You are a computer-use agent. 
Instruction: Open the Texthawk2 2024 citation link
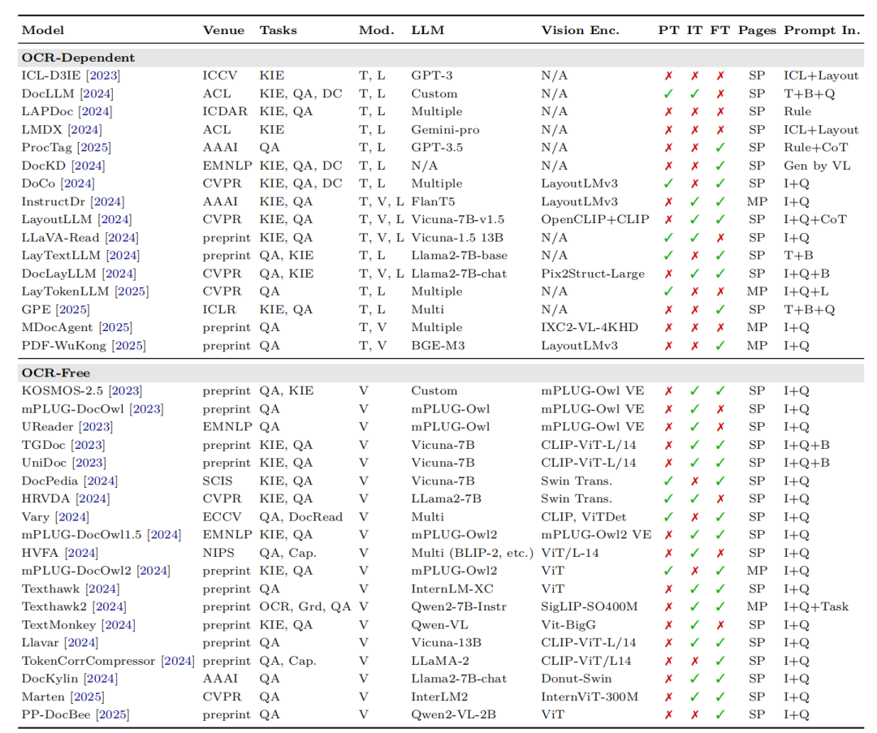[x=110, y=606]
